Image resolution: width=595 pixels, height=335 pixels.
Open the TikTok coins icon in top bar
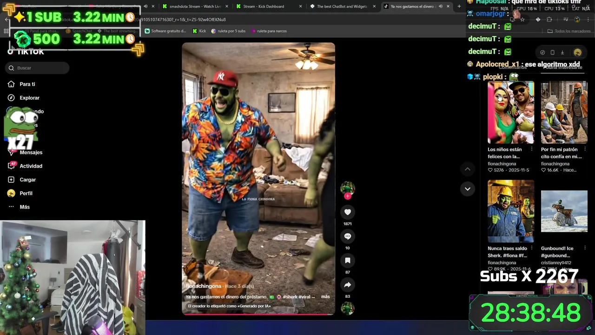(542, 53)
